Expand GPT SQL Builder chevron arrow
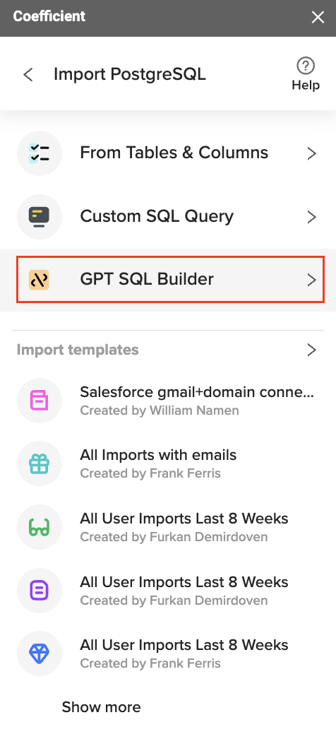The width and height of the screenshot is (336, 739). (311, 280)
